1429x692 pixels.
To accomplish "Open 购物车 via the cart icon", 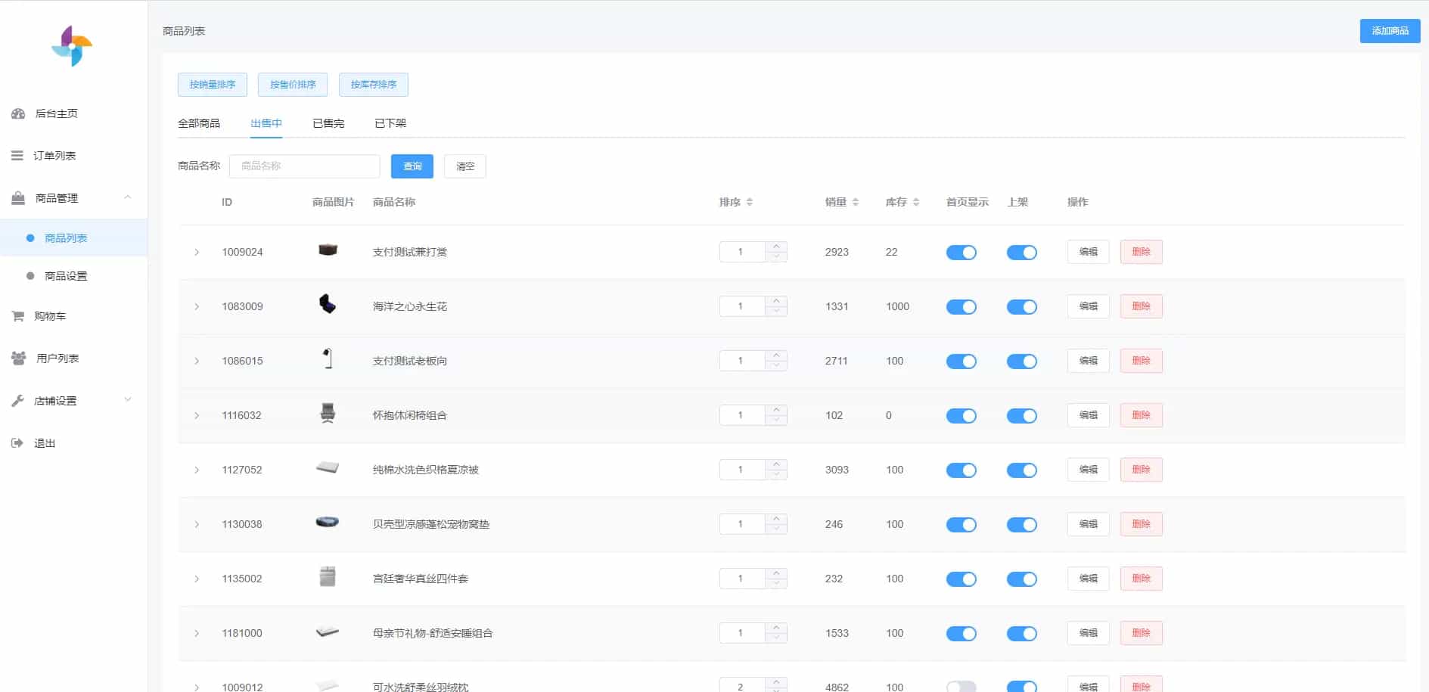I will 17,315.
